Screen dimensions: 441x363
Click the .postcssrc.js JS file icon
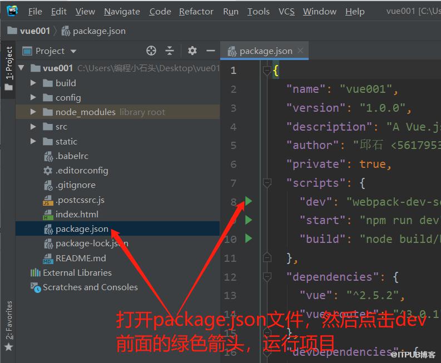pyautogui.click(x=48, y=200)
